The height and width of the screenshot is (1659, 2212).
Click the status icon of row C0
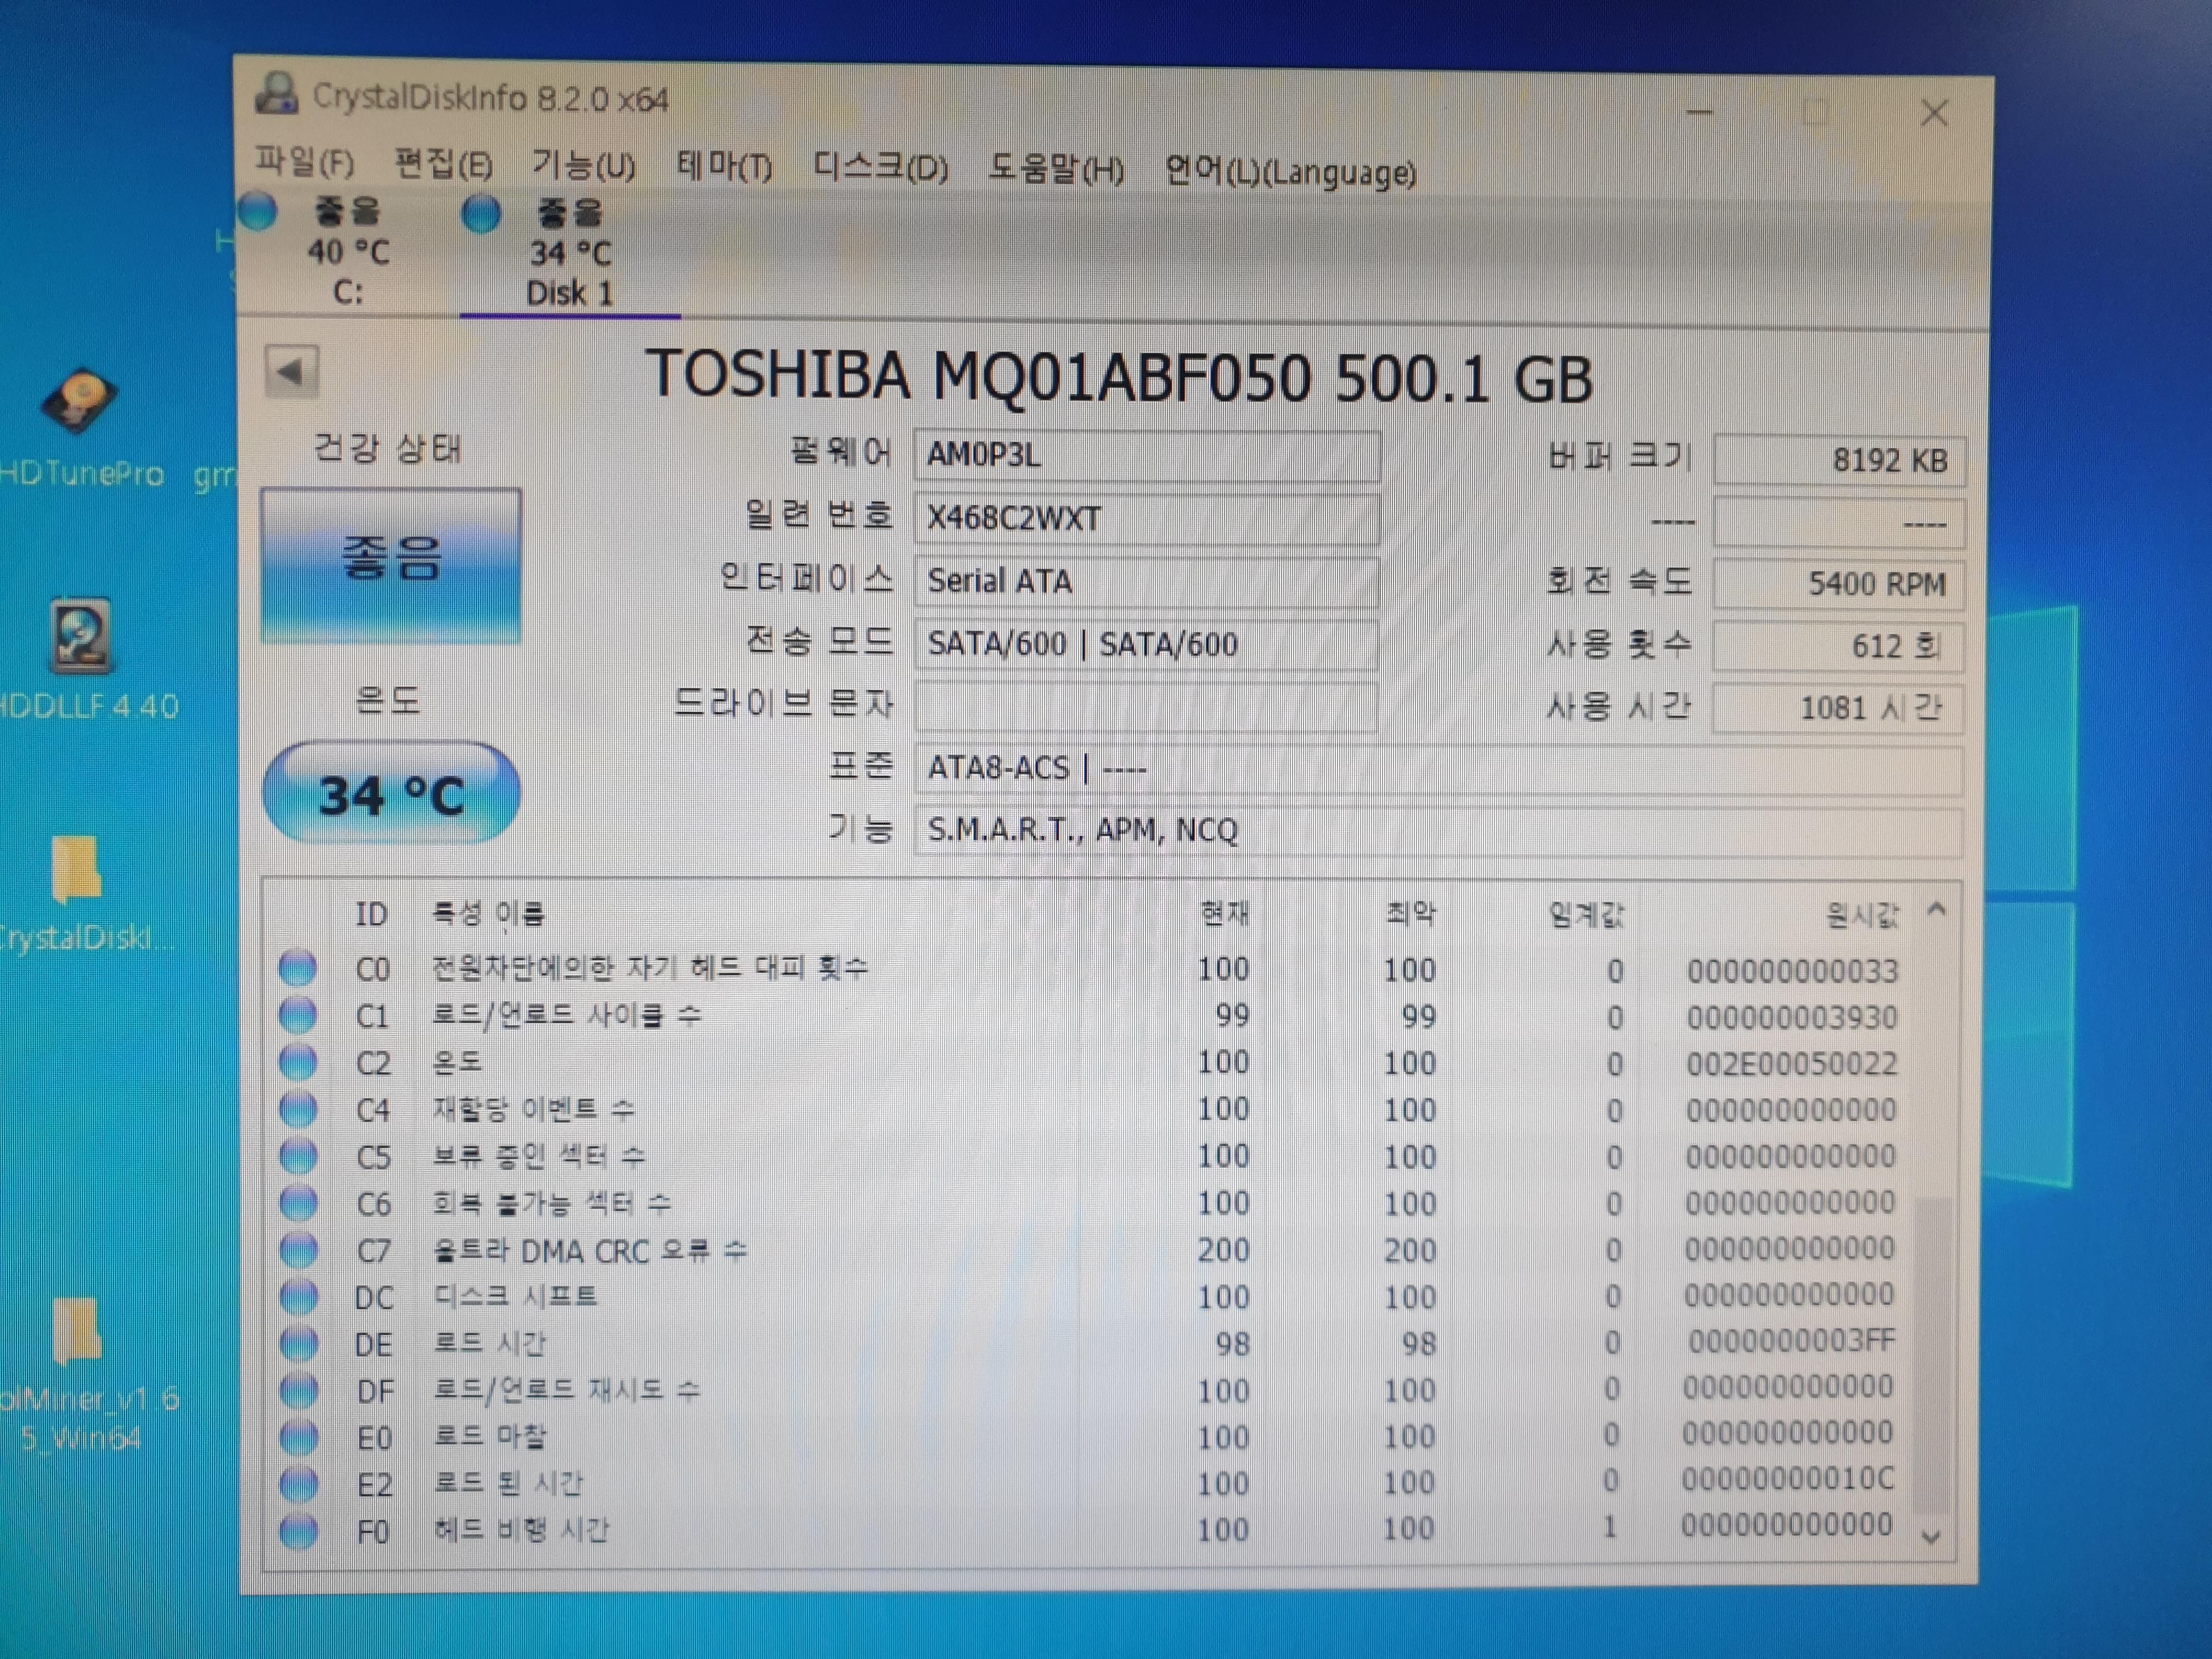(298, 967)
